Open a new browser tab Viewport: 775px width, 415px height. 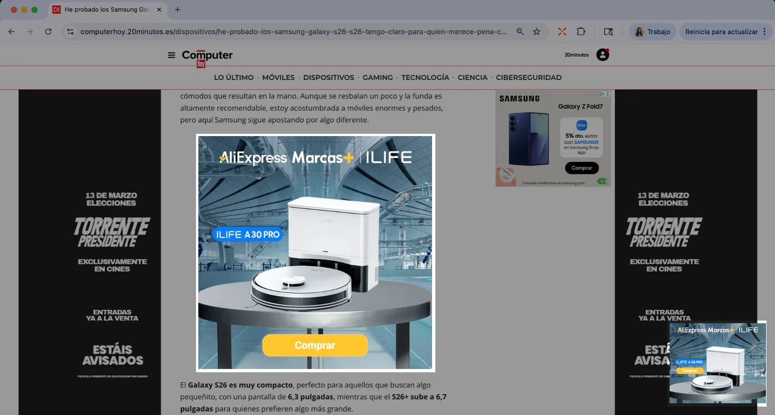click(x=178, y=10)
